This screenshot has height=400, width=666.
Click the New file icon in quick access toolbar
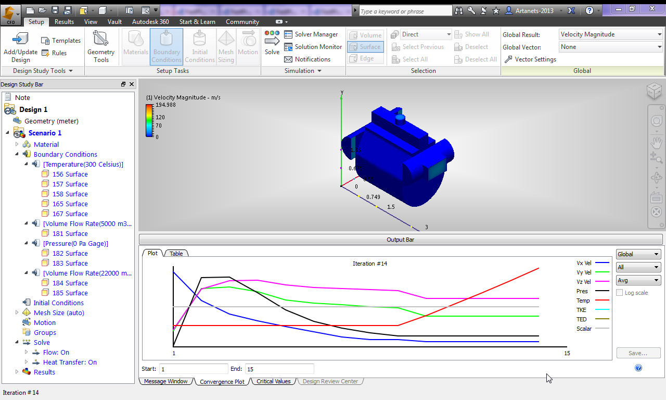coord(30,10)
